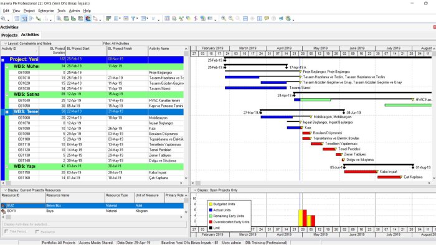Open Display: Current Project's Resources dropdown
The width and height of the screenshot is (436, 245).
coord(32,190)
